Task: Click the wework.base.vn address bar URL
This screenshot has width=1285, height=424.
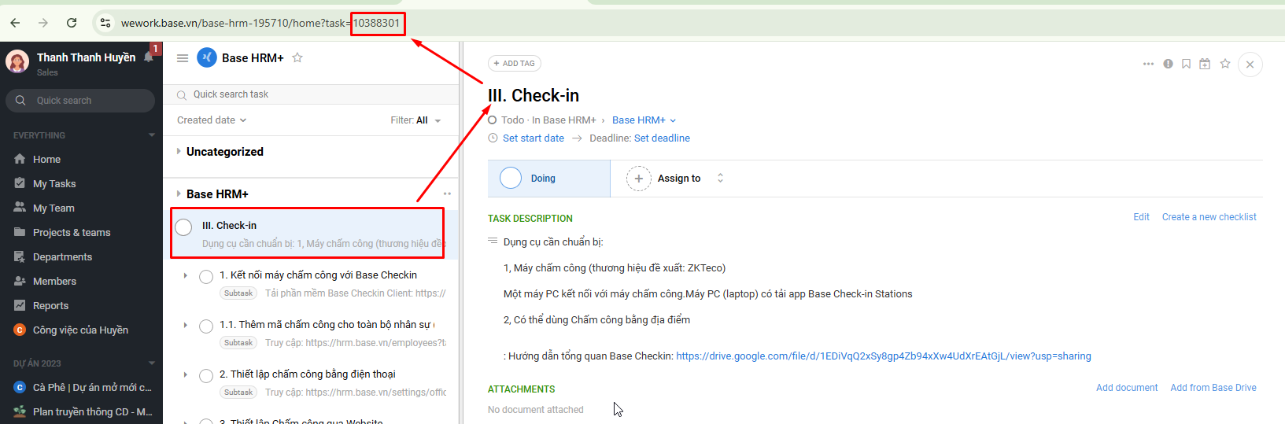Action: (260, 23)
